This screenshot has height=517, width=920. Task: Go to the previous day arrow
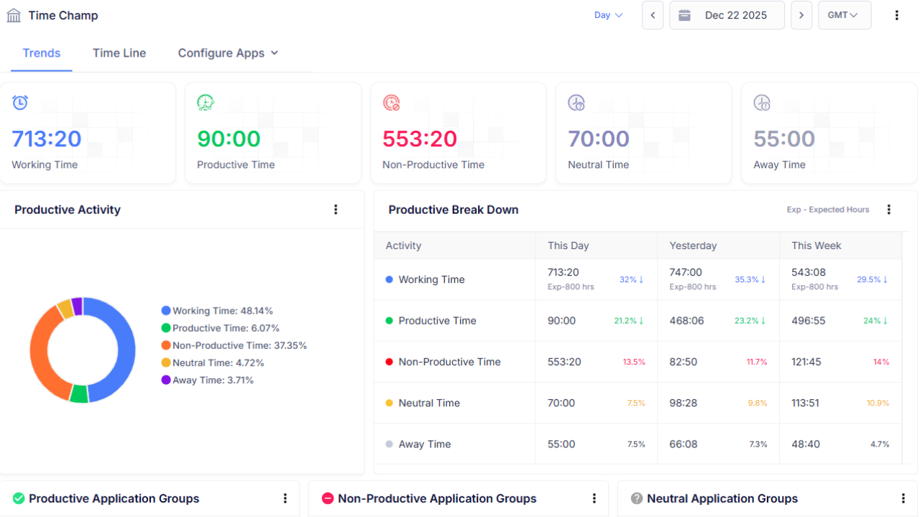[x=653, y=15]
